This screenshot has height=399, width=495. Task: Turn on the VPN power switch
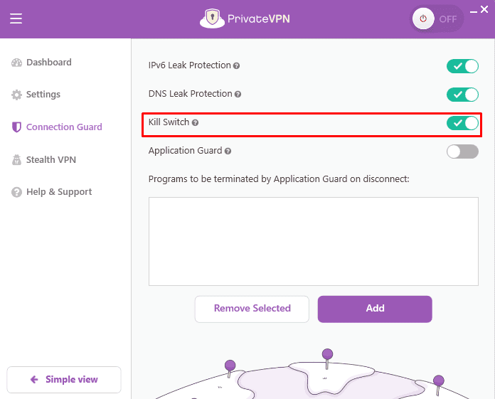tap(437, 19)
